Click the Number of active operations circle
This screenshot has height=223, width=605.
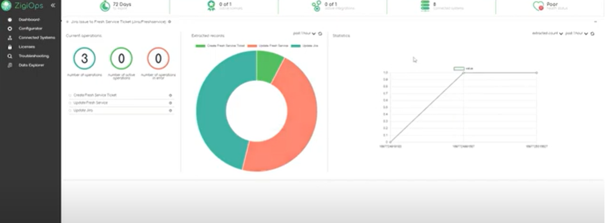121,58
